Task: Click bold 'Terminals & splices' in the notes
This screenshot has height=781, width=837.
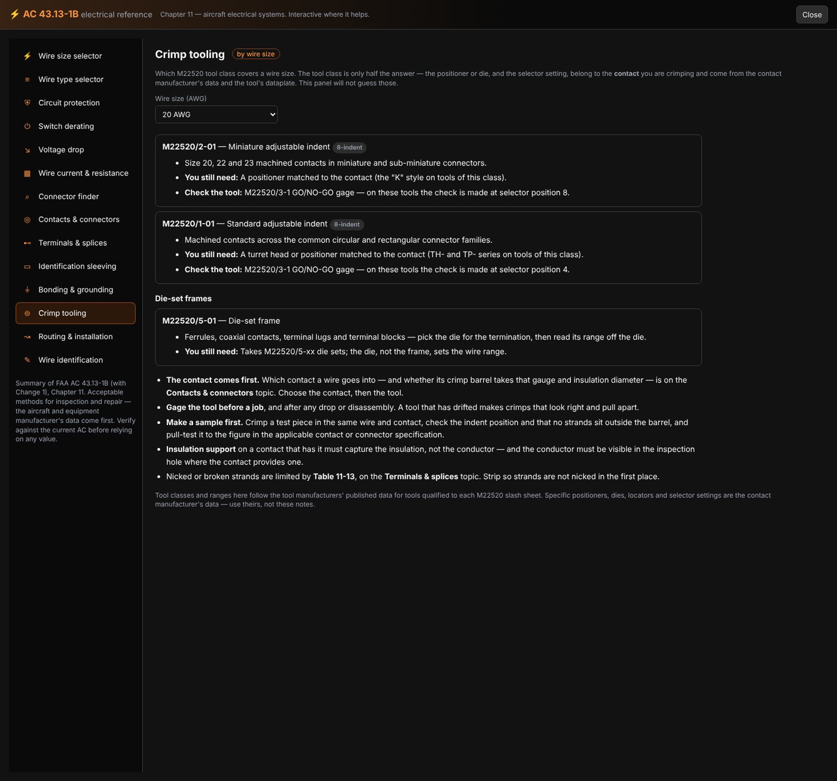Action: click(x=421, y=477)
